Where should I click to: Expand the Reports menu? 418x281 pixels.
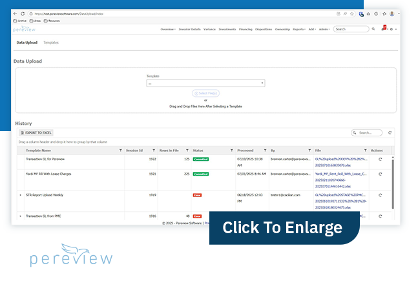[299, 29]
